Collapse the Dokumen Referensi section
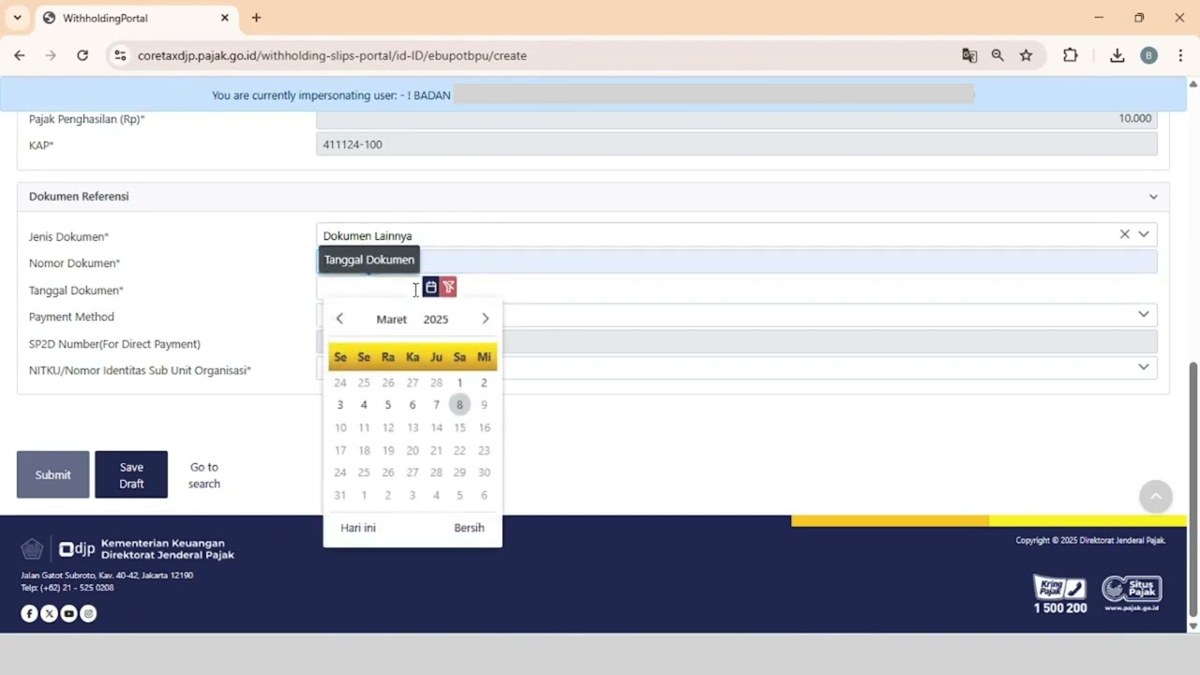Image resolution: width=1200 pixels, height=675 pixels. click(x=1153, y=197)
